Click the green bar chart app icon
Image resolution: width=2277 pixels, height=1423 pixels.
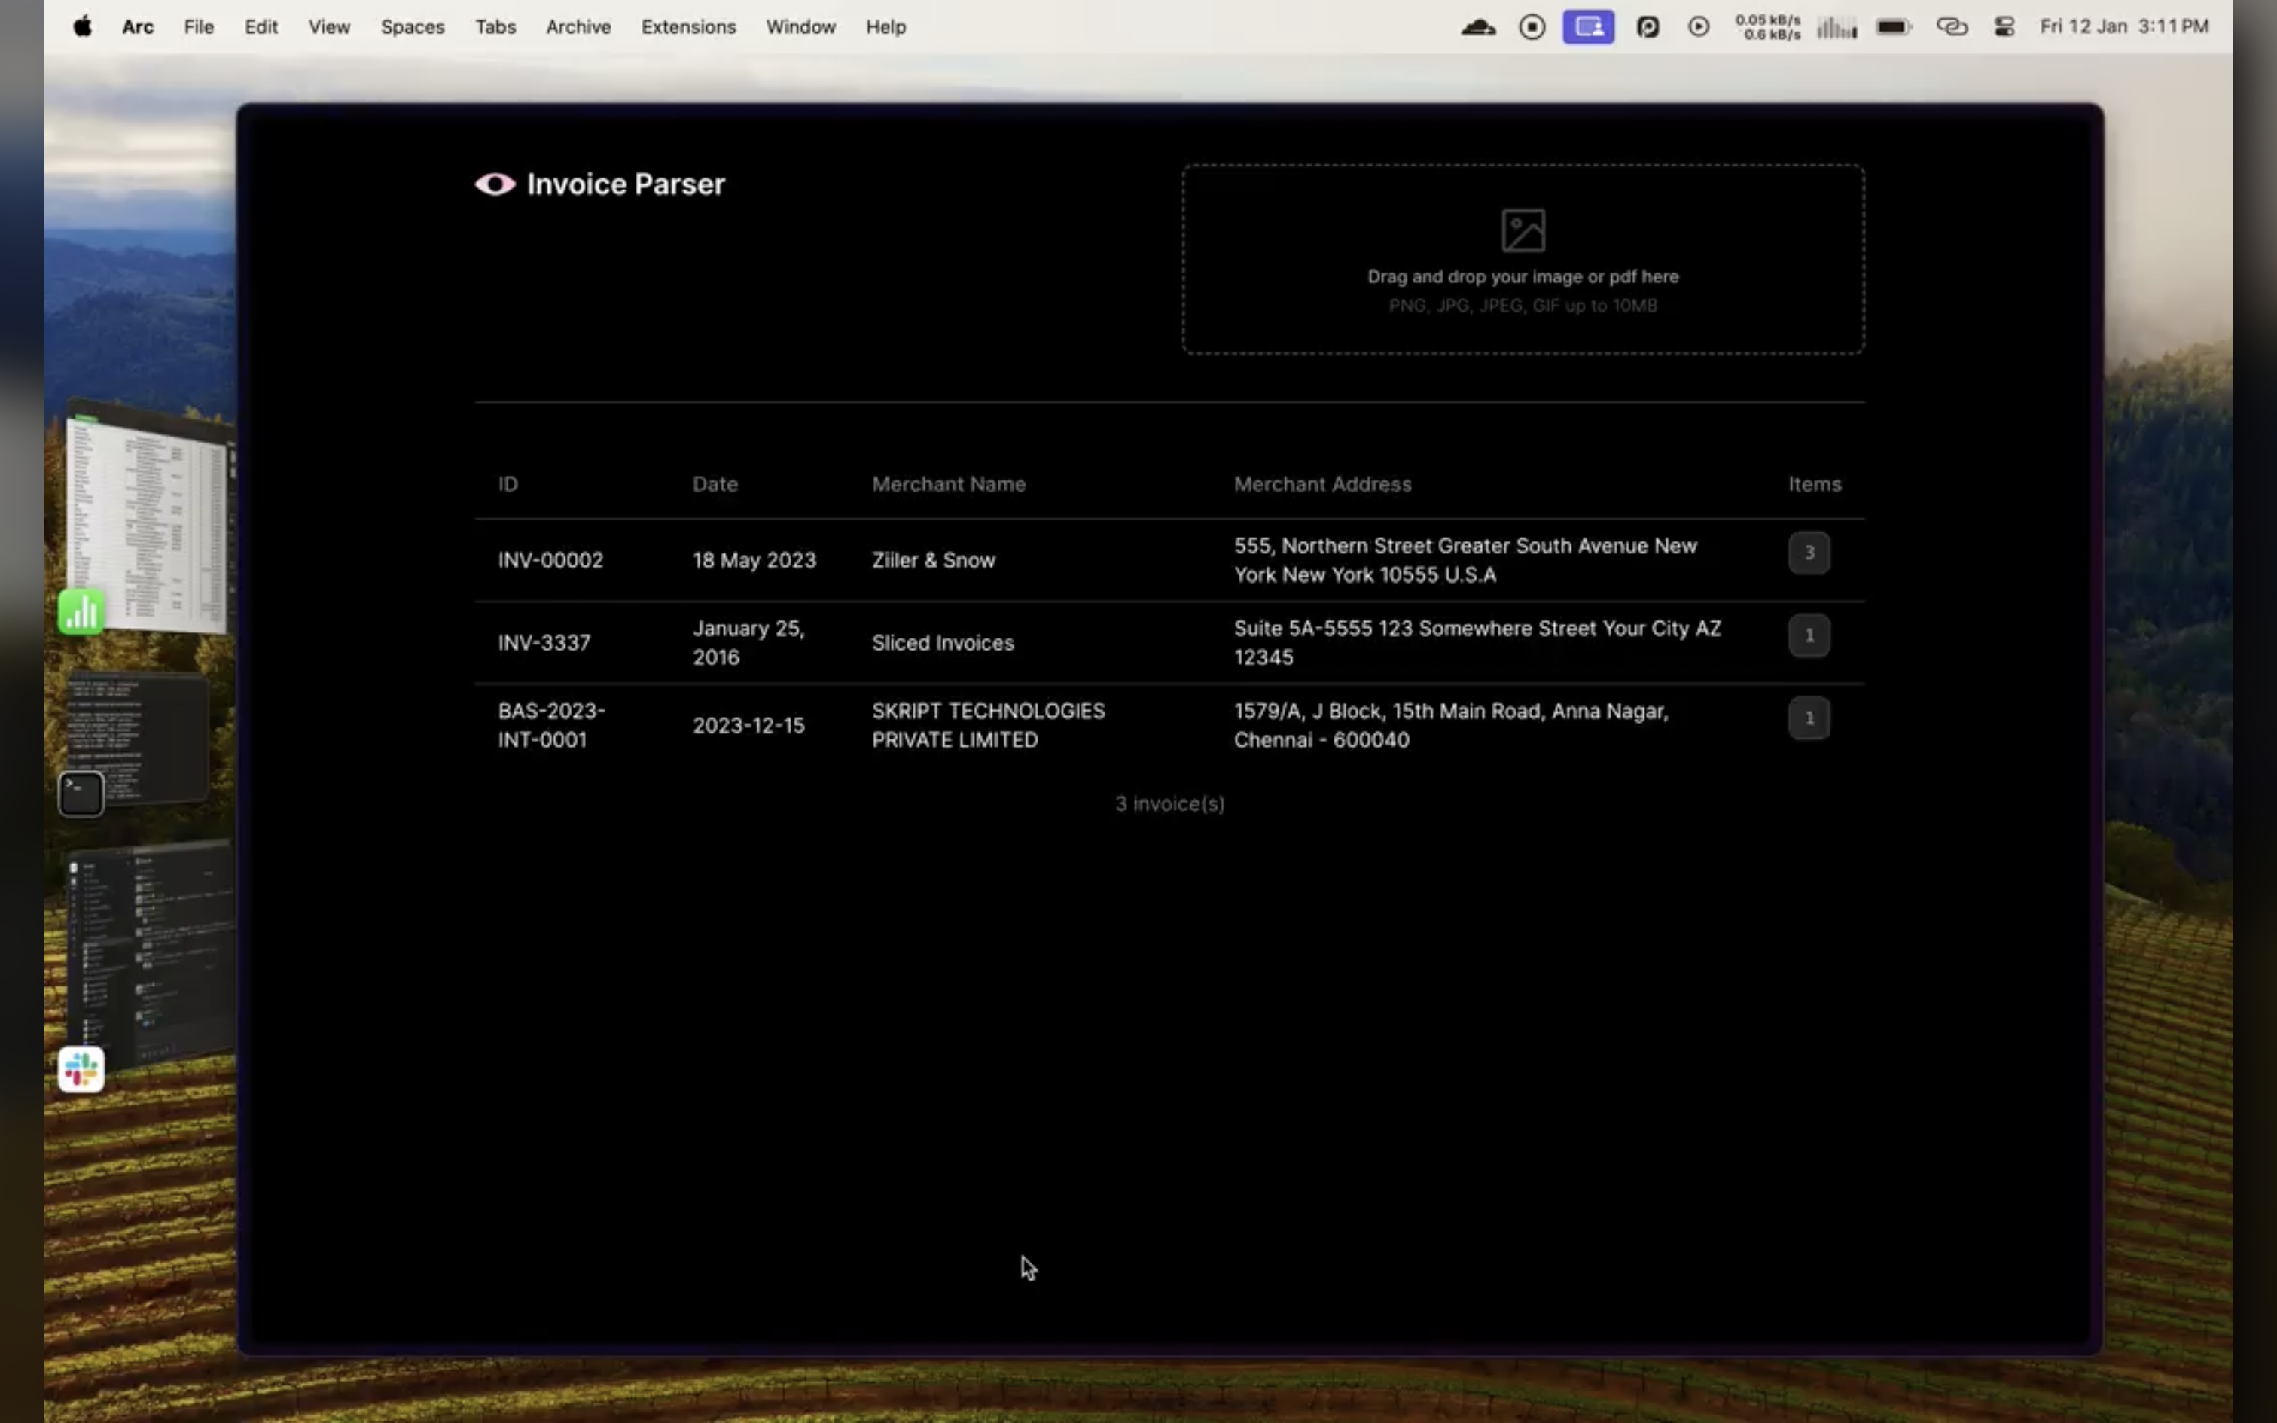point(81,611)
